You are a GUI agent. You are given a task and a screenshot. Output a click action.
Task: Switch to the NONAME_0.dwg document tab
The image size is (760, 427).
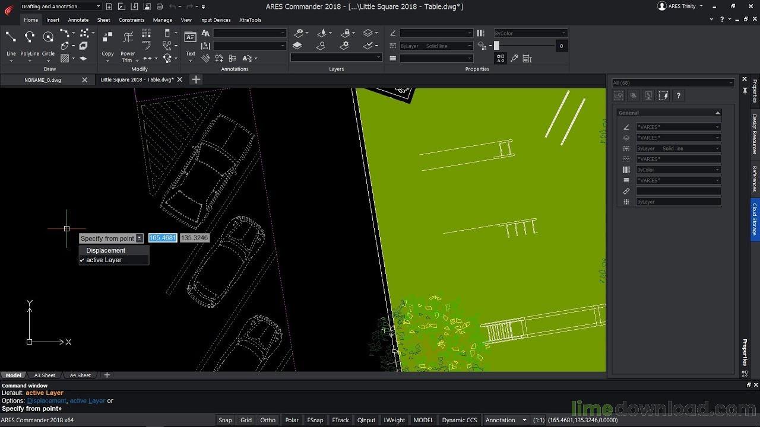click(43, 79)
